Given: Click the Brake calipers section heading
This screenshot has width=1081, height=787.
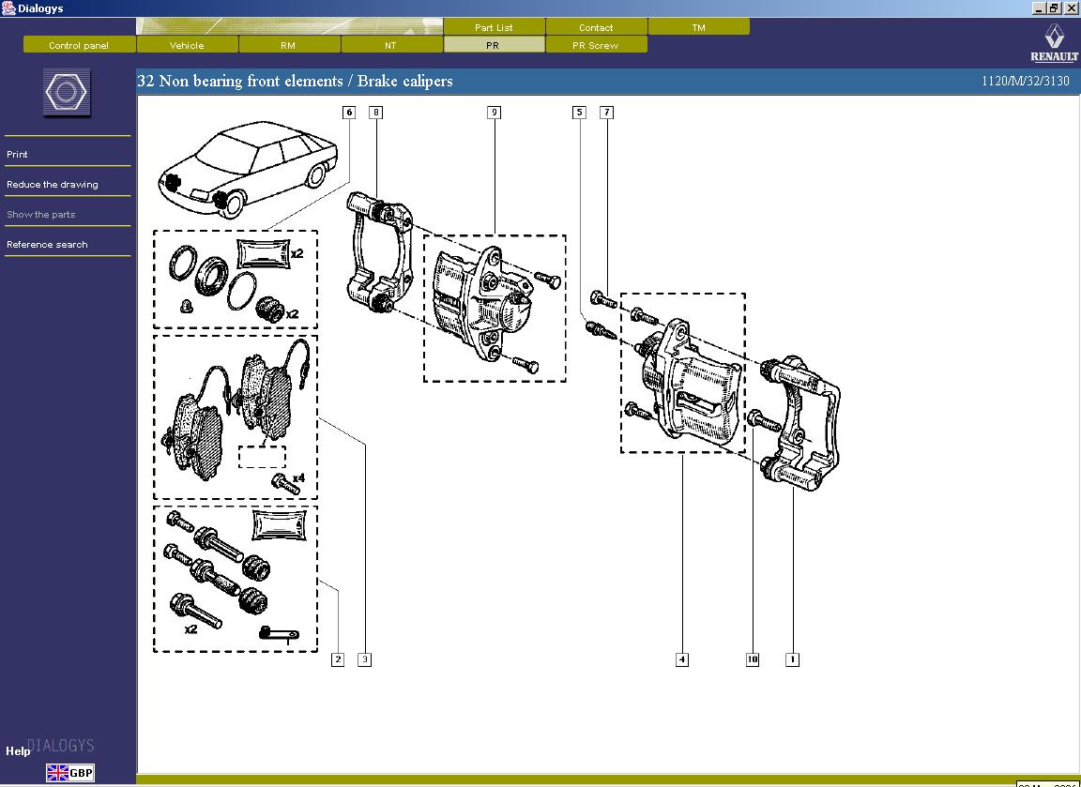Looking at the screenshot, I should [295, 81].
